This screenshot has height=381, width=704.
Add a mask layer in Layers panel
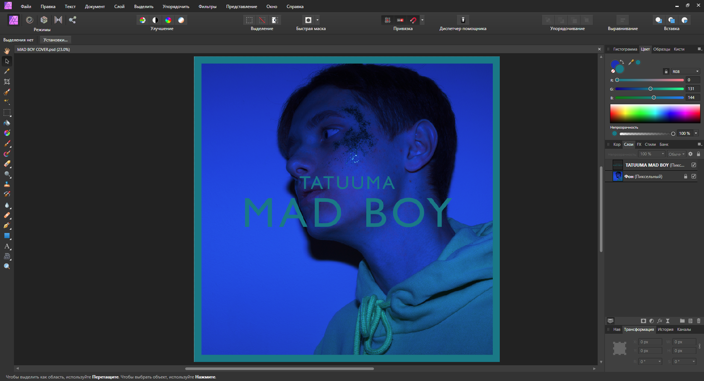643,321
